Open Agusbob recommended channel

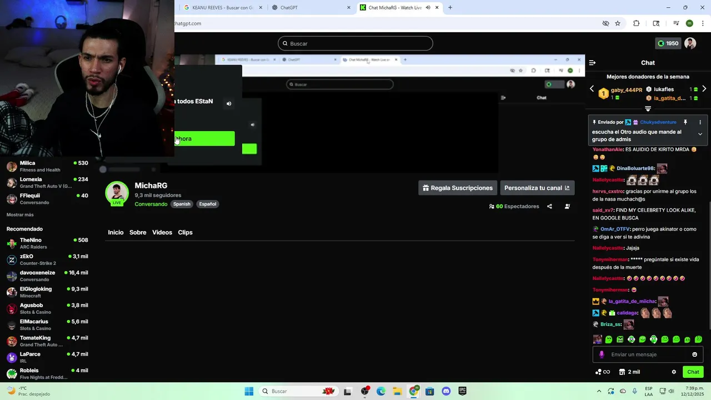point(47,308)
